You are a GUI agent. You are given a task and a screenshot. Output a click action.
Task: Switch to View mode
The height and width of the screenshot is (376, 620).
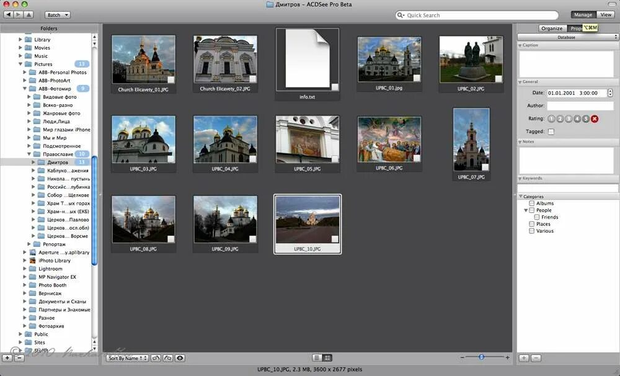coord(606,15)
